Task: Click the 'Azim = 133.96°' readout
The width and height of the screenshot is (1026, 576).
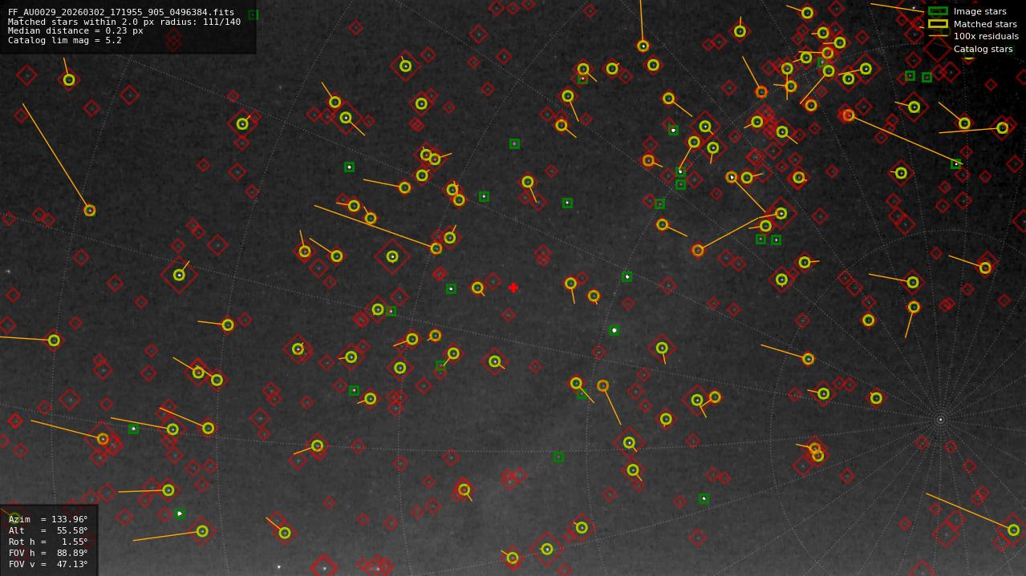Action: tap(48, 519)
